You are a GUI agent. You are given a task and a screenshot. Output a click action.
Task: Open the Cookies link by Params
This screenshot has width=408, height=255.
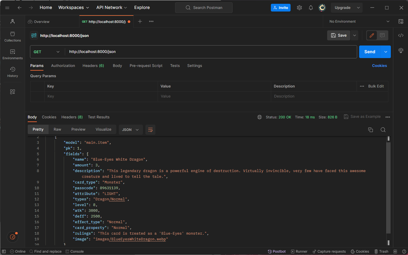379,66
